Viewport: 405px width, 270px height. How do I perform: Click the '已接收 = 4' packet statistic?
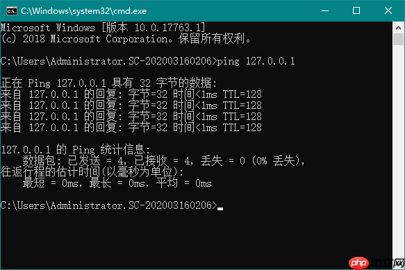163,161
